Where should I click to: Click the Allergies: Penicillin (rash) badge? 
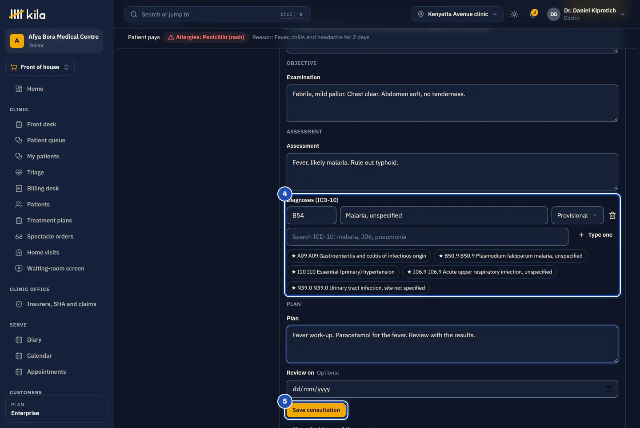pyautogui.click(x=206, y=37)
